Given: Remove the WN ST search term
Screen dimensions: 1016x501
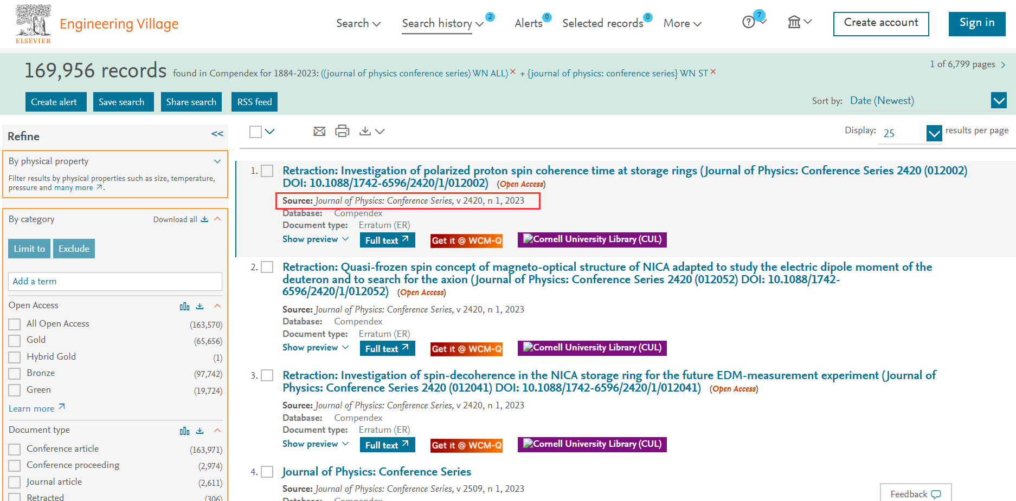Looking at the screenshot, I should [x=713, y=71].
